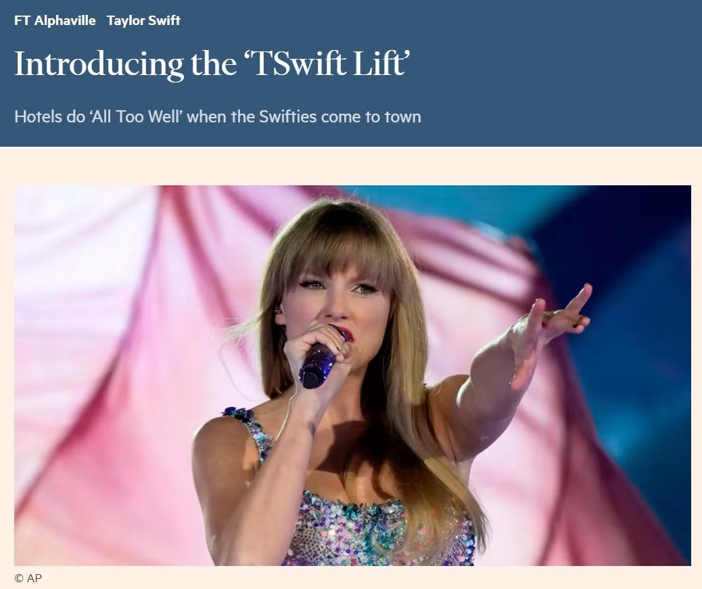Open the main concert photo

click(352, 375)
